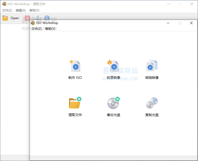Start the 提取文件 (Extract Files) tool

(x=75, y=107)
